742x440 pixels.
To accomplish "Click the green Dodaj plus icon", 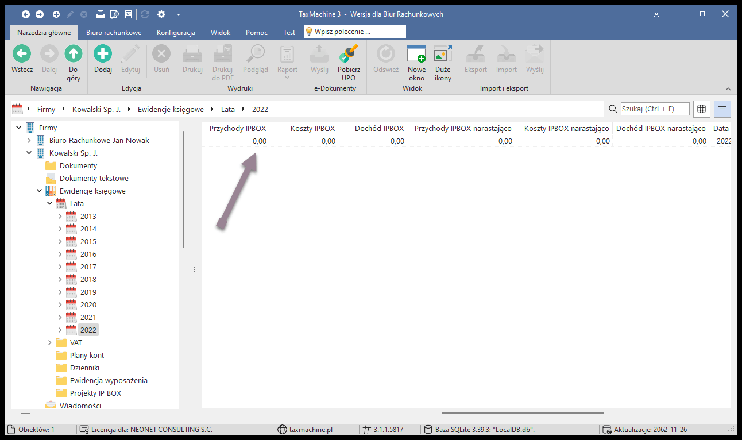I will click(x=103, y=55).
